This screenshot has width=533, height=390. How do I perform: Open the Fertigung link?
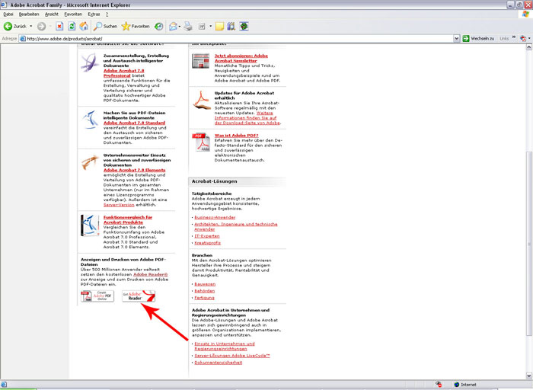click(x=204, y=298)
